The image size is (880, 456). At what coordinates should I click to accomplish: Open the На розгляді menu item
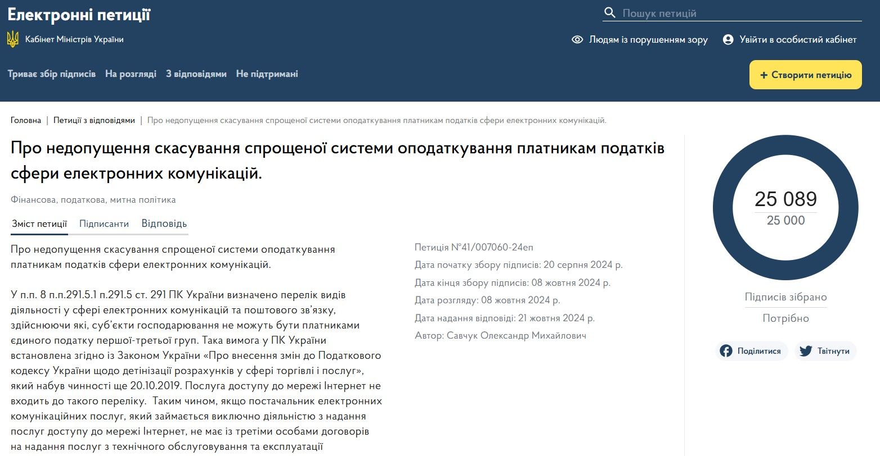point(132,74)
